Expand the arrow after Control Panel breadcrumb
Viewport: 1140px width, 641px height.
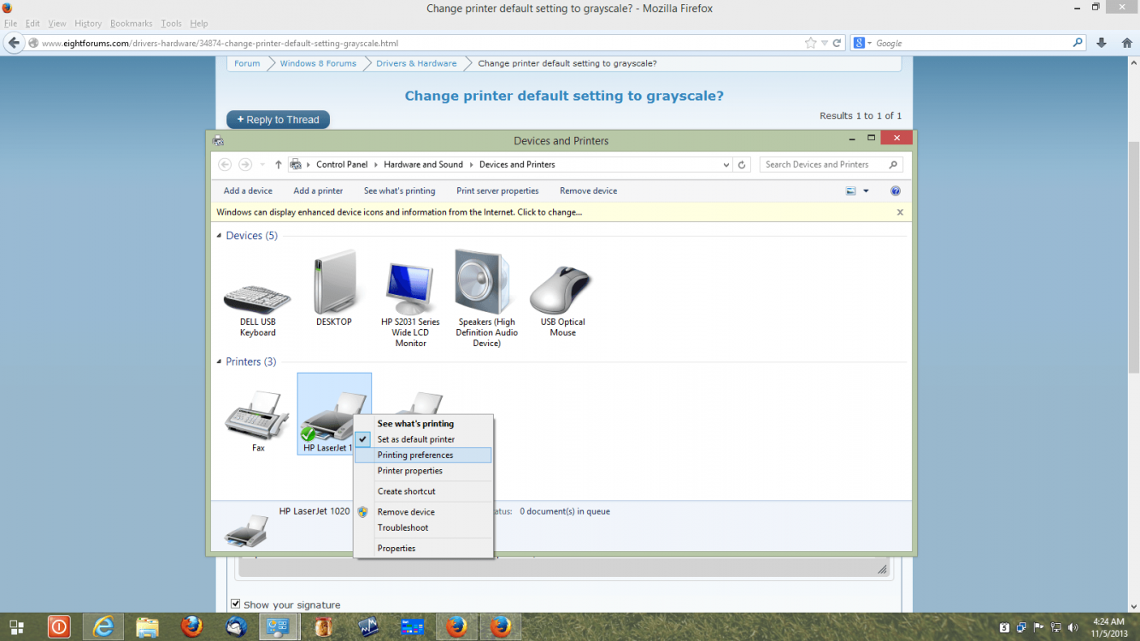376,165
